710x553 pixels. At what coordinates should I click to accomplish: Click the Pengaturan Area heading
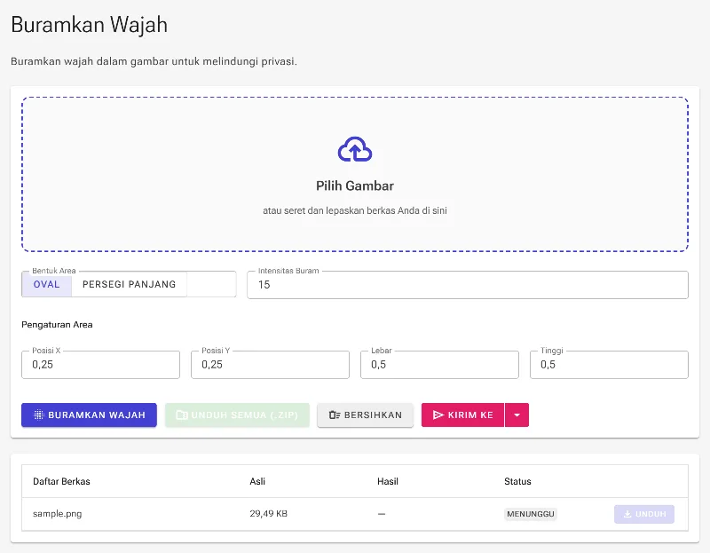click(x=57, y=325)
